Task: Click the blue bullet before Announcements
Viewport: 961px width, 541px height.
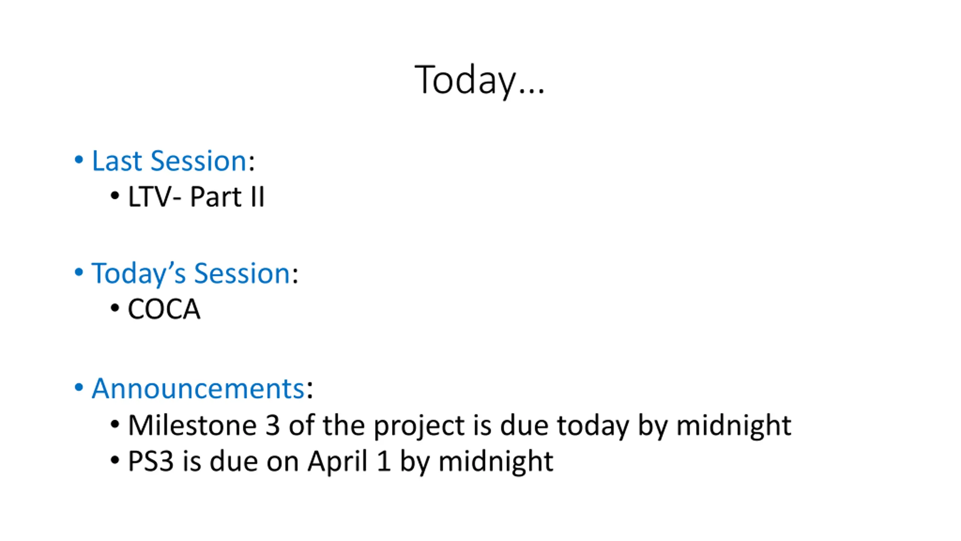Action: (78, 387)
